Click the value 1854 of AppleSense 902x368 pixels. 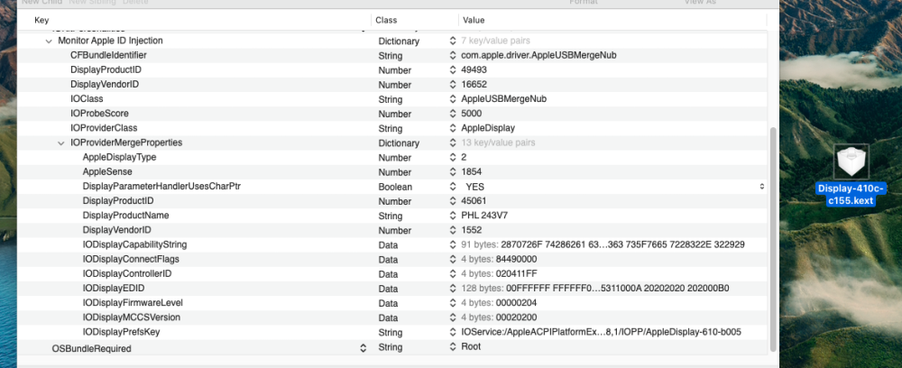click(x=472, y=171)
